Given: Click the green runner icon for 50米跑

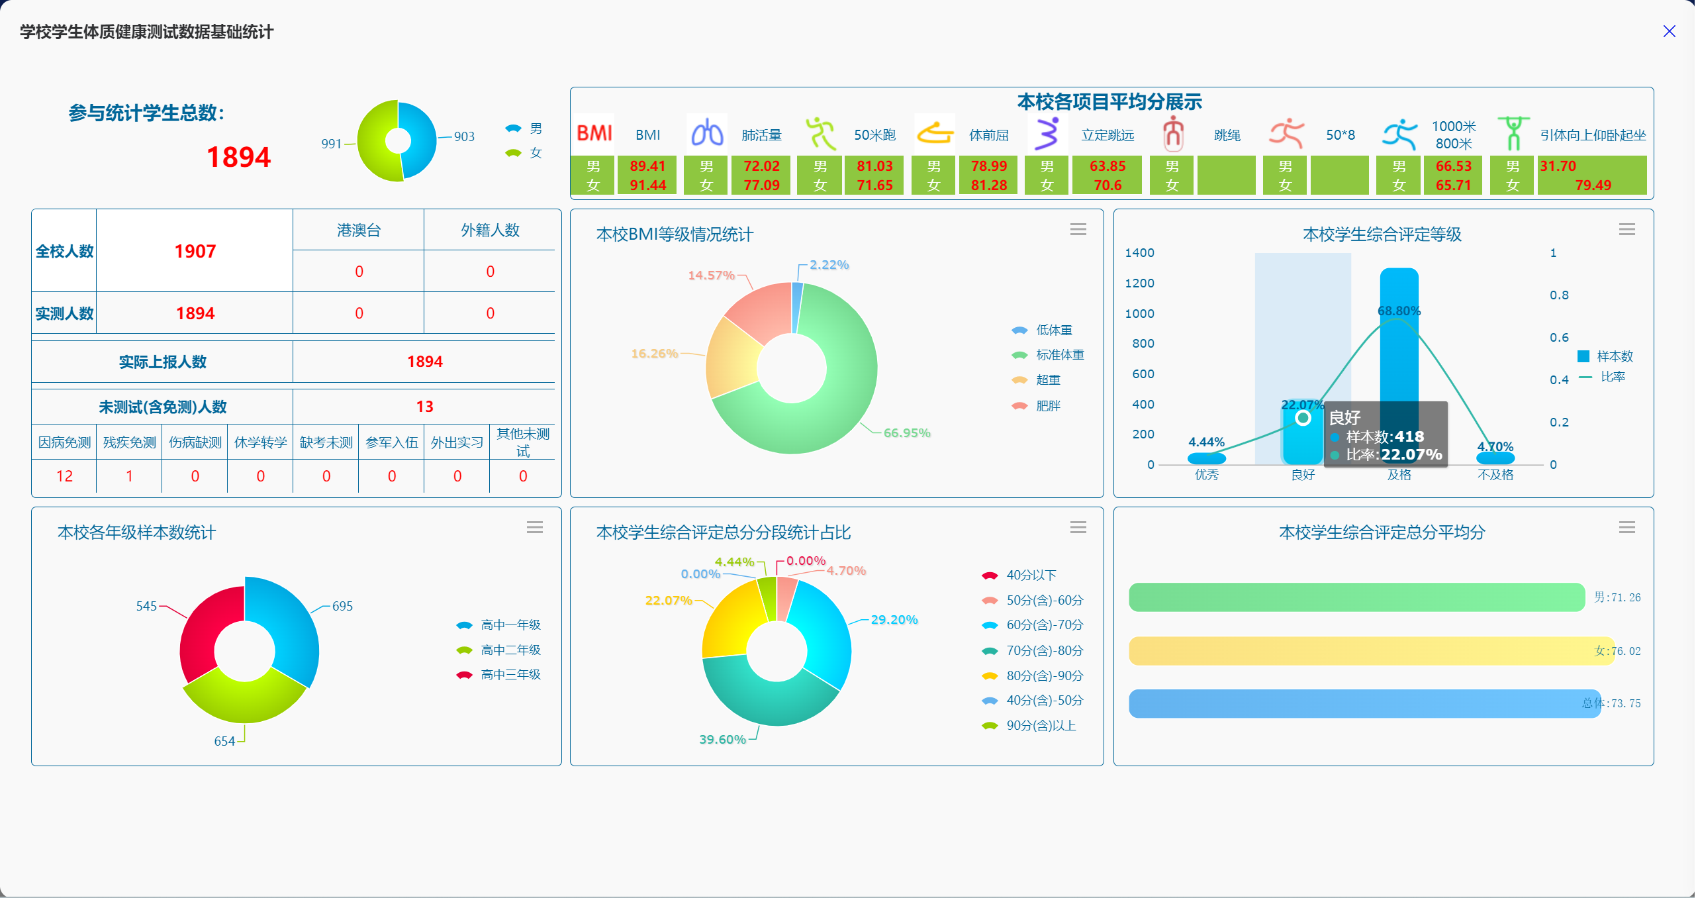Looking at the screenshot, I should pos(820,134).
